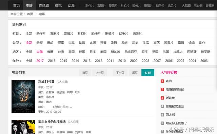Select year 2003 in 年份 filter
Screen dimensions: 217x134
204,61
